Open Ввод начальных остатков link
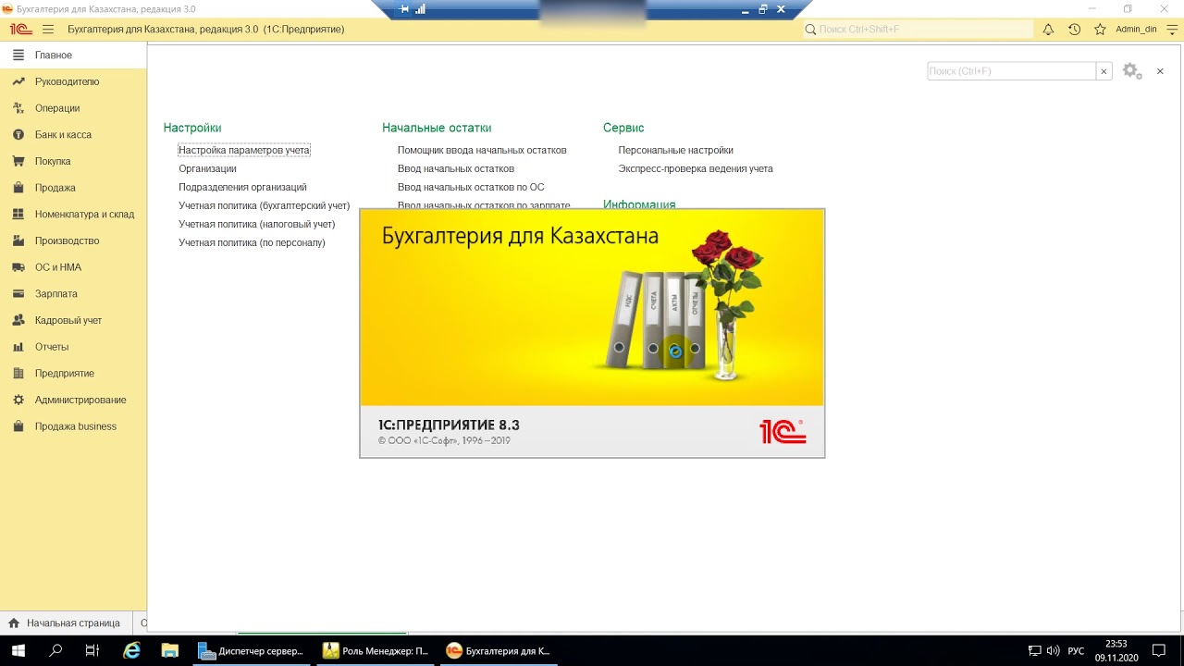This screenshot has height=666, width=1184. [x=456, y=168]
